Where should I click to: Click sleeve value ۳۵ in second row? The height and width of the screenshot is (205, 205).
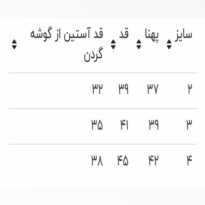pyautogui.click(x=97, y=125)
